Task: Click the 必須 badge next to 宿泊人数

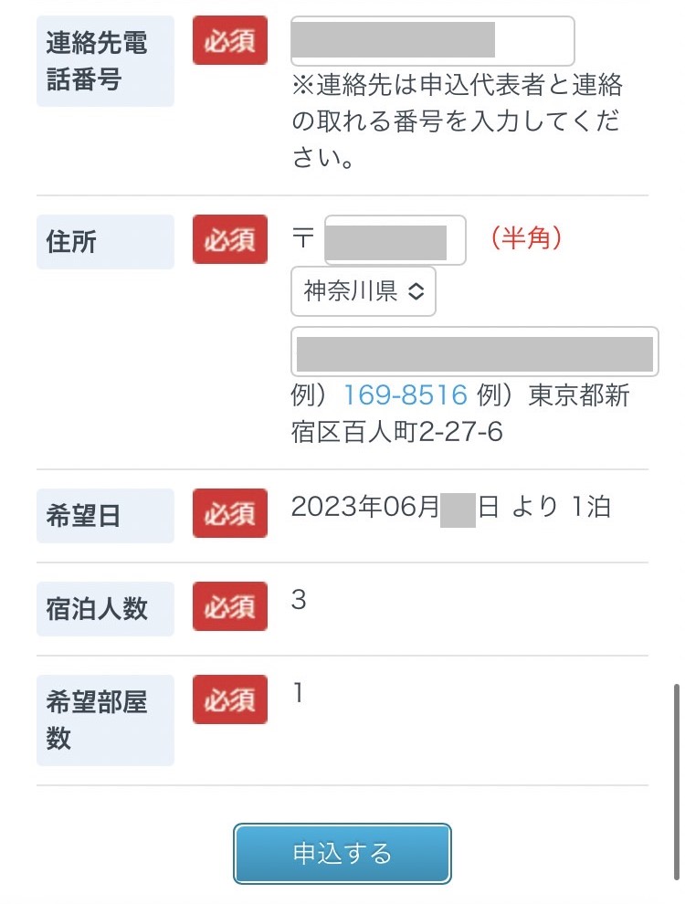Action: (229, 606)
